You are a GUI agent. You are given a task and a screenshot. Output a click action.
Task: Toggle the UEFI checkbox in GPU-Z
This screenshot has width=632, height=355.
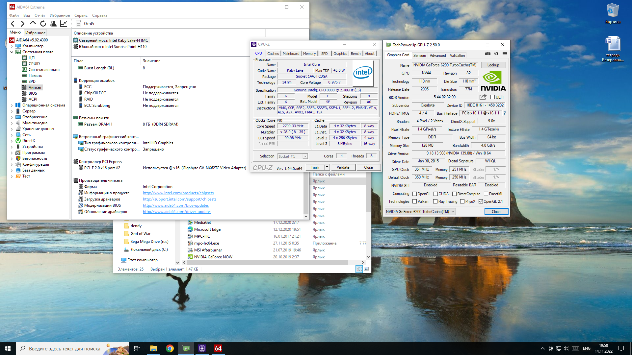coord(492,97)
